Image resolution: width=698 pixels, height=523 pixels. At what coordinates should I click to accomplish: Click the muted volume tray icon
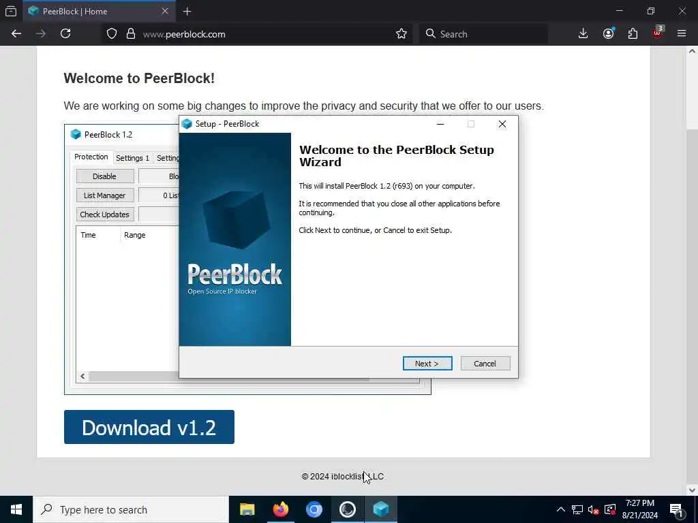pyautogui.click(x=594, y=509)
